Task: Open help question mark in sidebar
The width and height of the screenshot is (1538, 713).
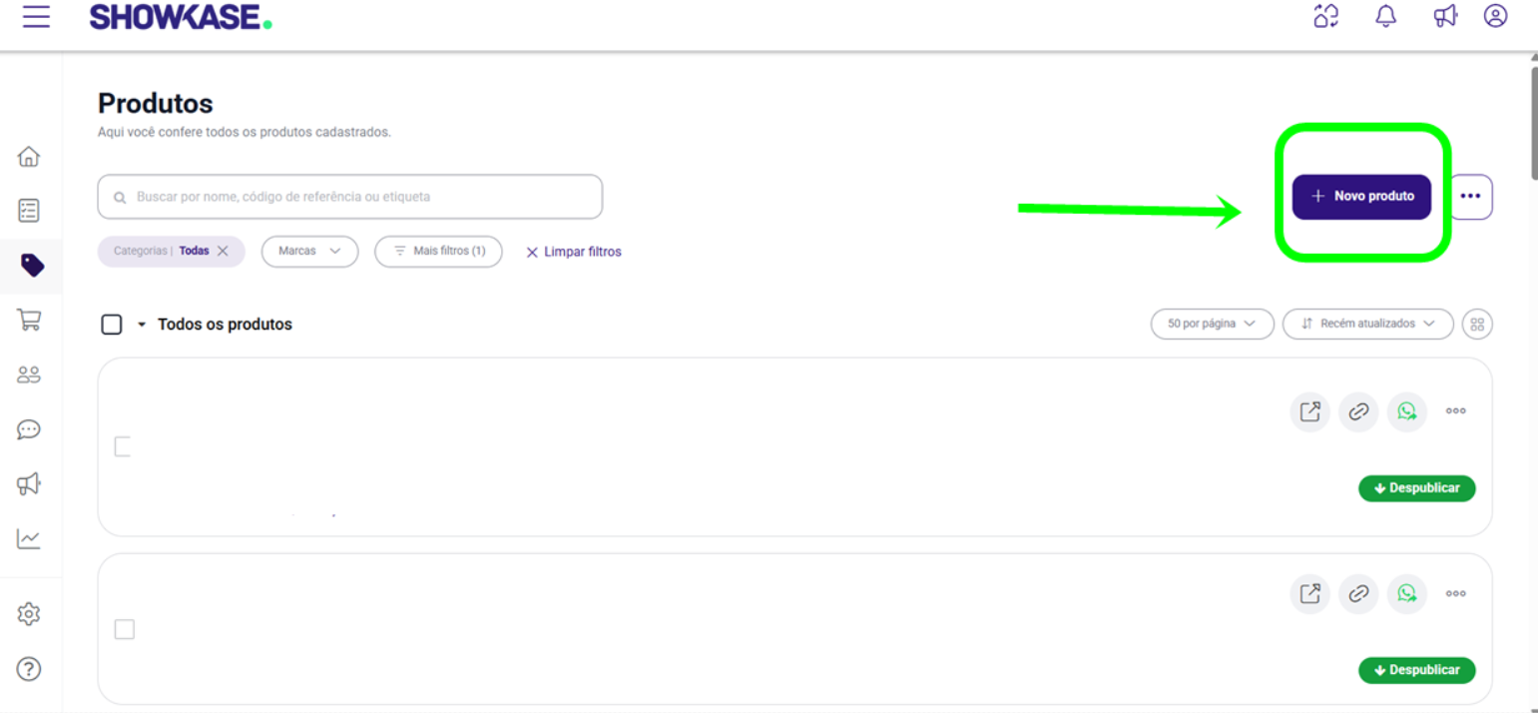Action: tap(29, 668)
